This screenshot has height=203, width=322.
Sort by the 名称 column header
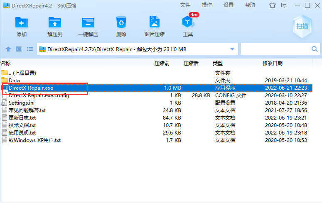pos(6,64)
